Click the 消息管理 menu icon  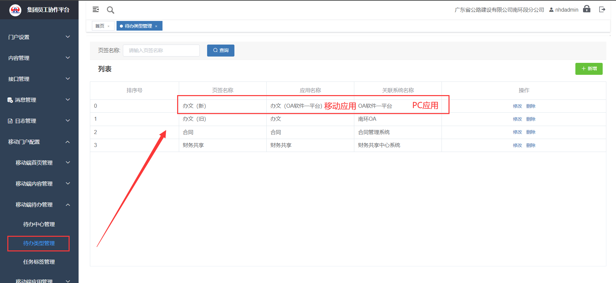point(10,100)
